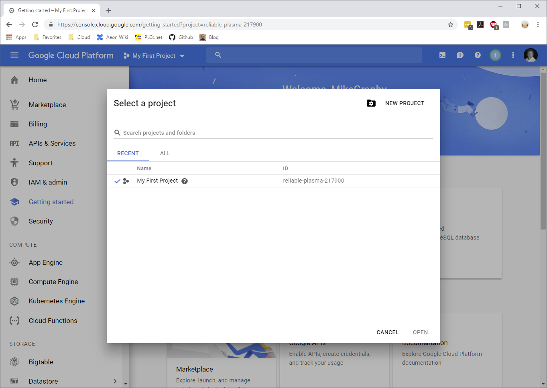The width and height of the screenshot is (547, 388).
Task: Open the Favorites bookmark folder
Action: pyautogui.click(x=47, y=37)
